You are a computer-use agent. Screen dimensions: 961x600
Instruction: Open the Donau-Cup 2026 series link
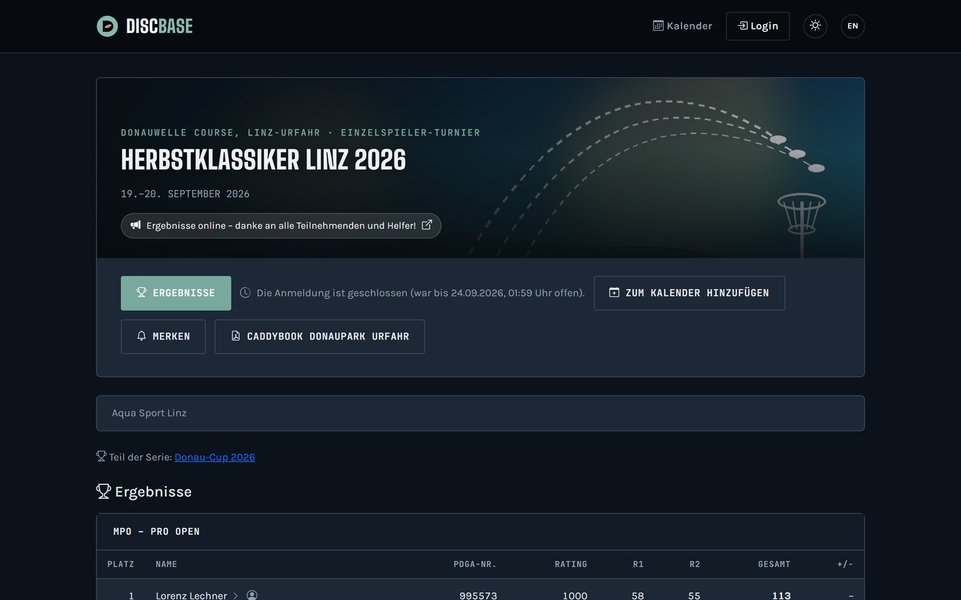tap(214, 457)
